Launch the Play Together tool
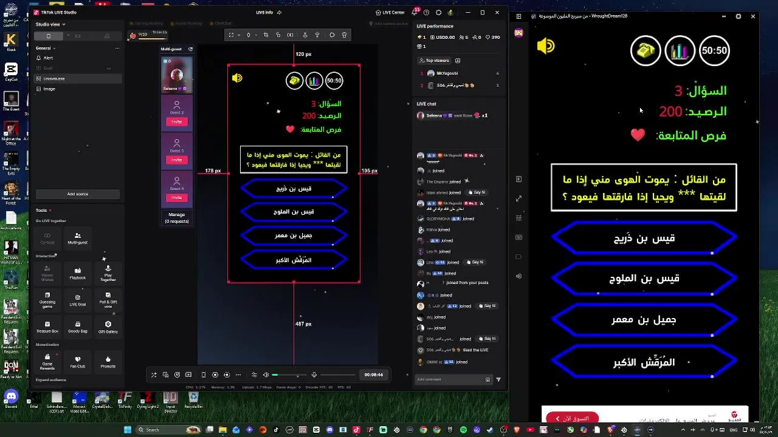 pos(108,273)
